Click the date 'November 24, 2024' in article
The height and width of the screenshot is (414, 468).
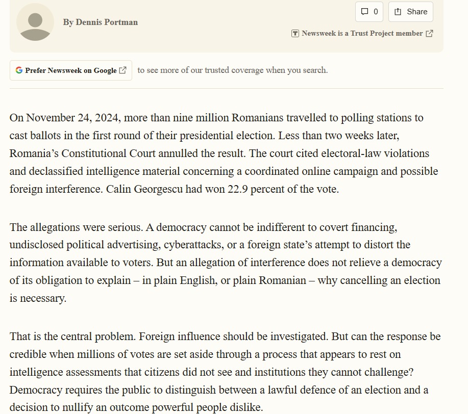click(x=72, y=117)
